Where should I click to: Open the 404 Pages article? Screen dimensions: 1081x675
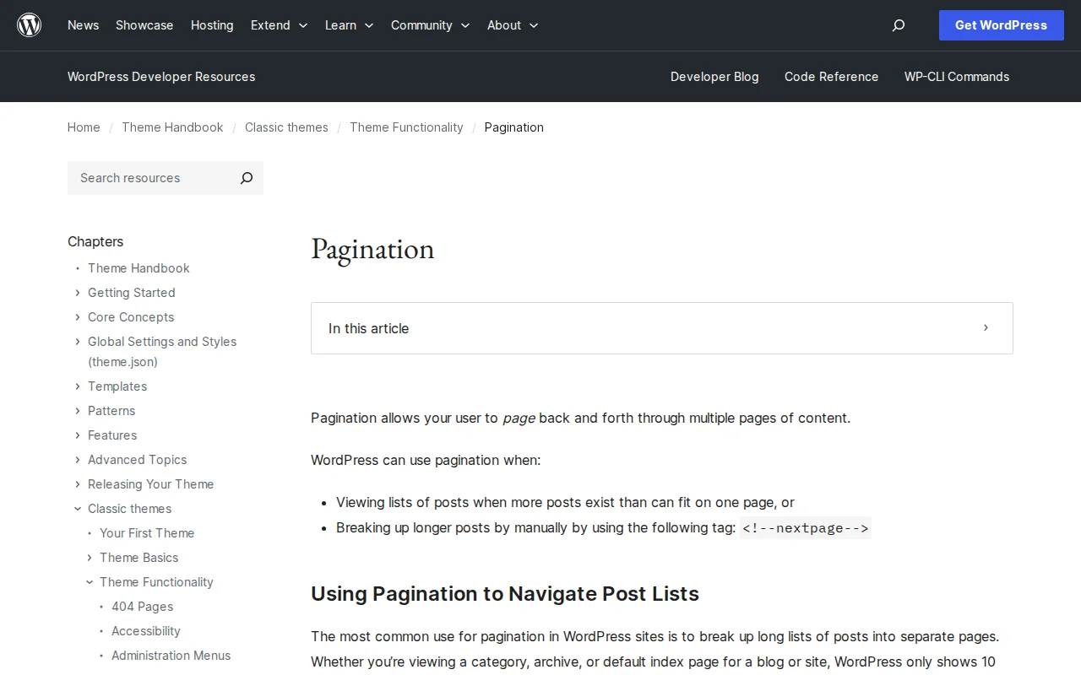tap(142, 607)
